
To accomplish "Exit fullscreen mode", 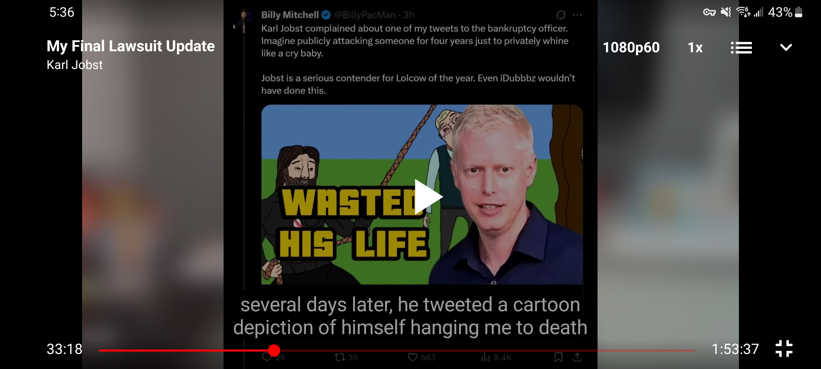I will (784, 348).
